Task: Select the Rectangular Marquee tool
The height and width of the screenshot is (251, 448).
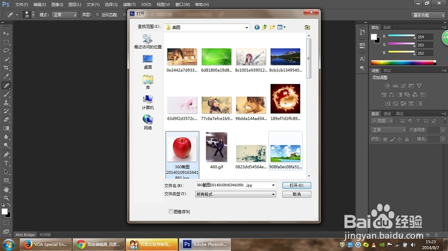Action: click(6, 42)
